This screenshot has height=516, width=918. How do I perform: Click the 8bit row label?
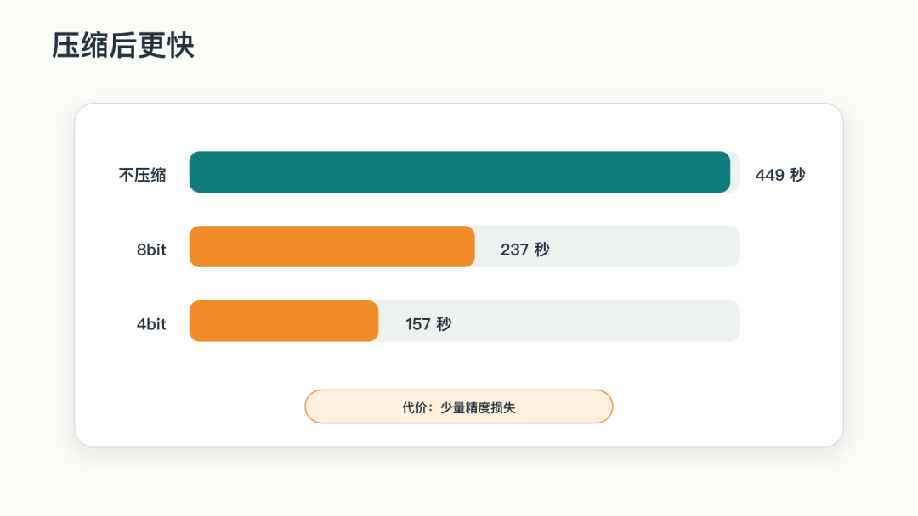(x=151, y=250)
